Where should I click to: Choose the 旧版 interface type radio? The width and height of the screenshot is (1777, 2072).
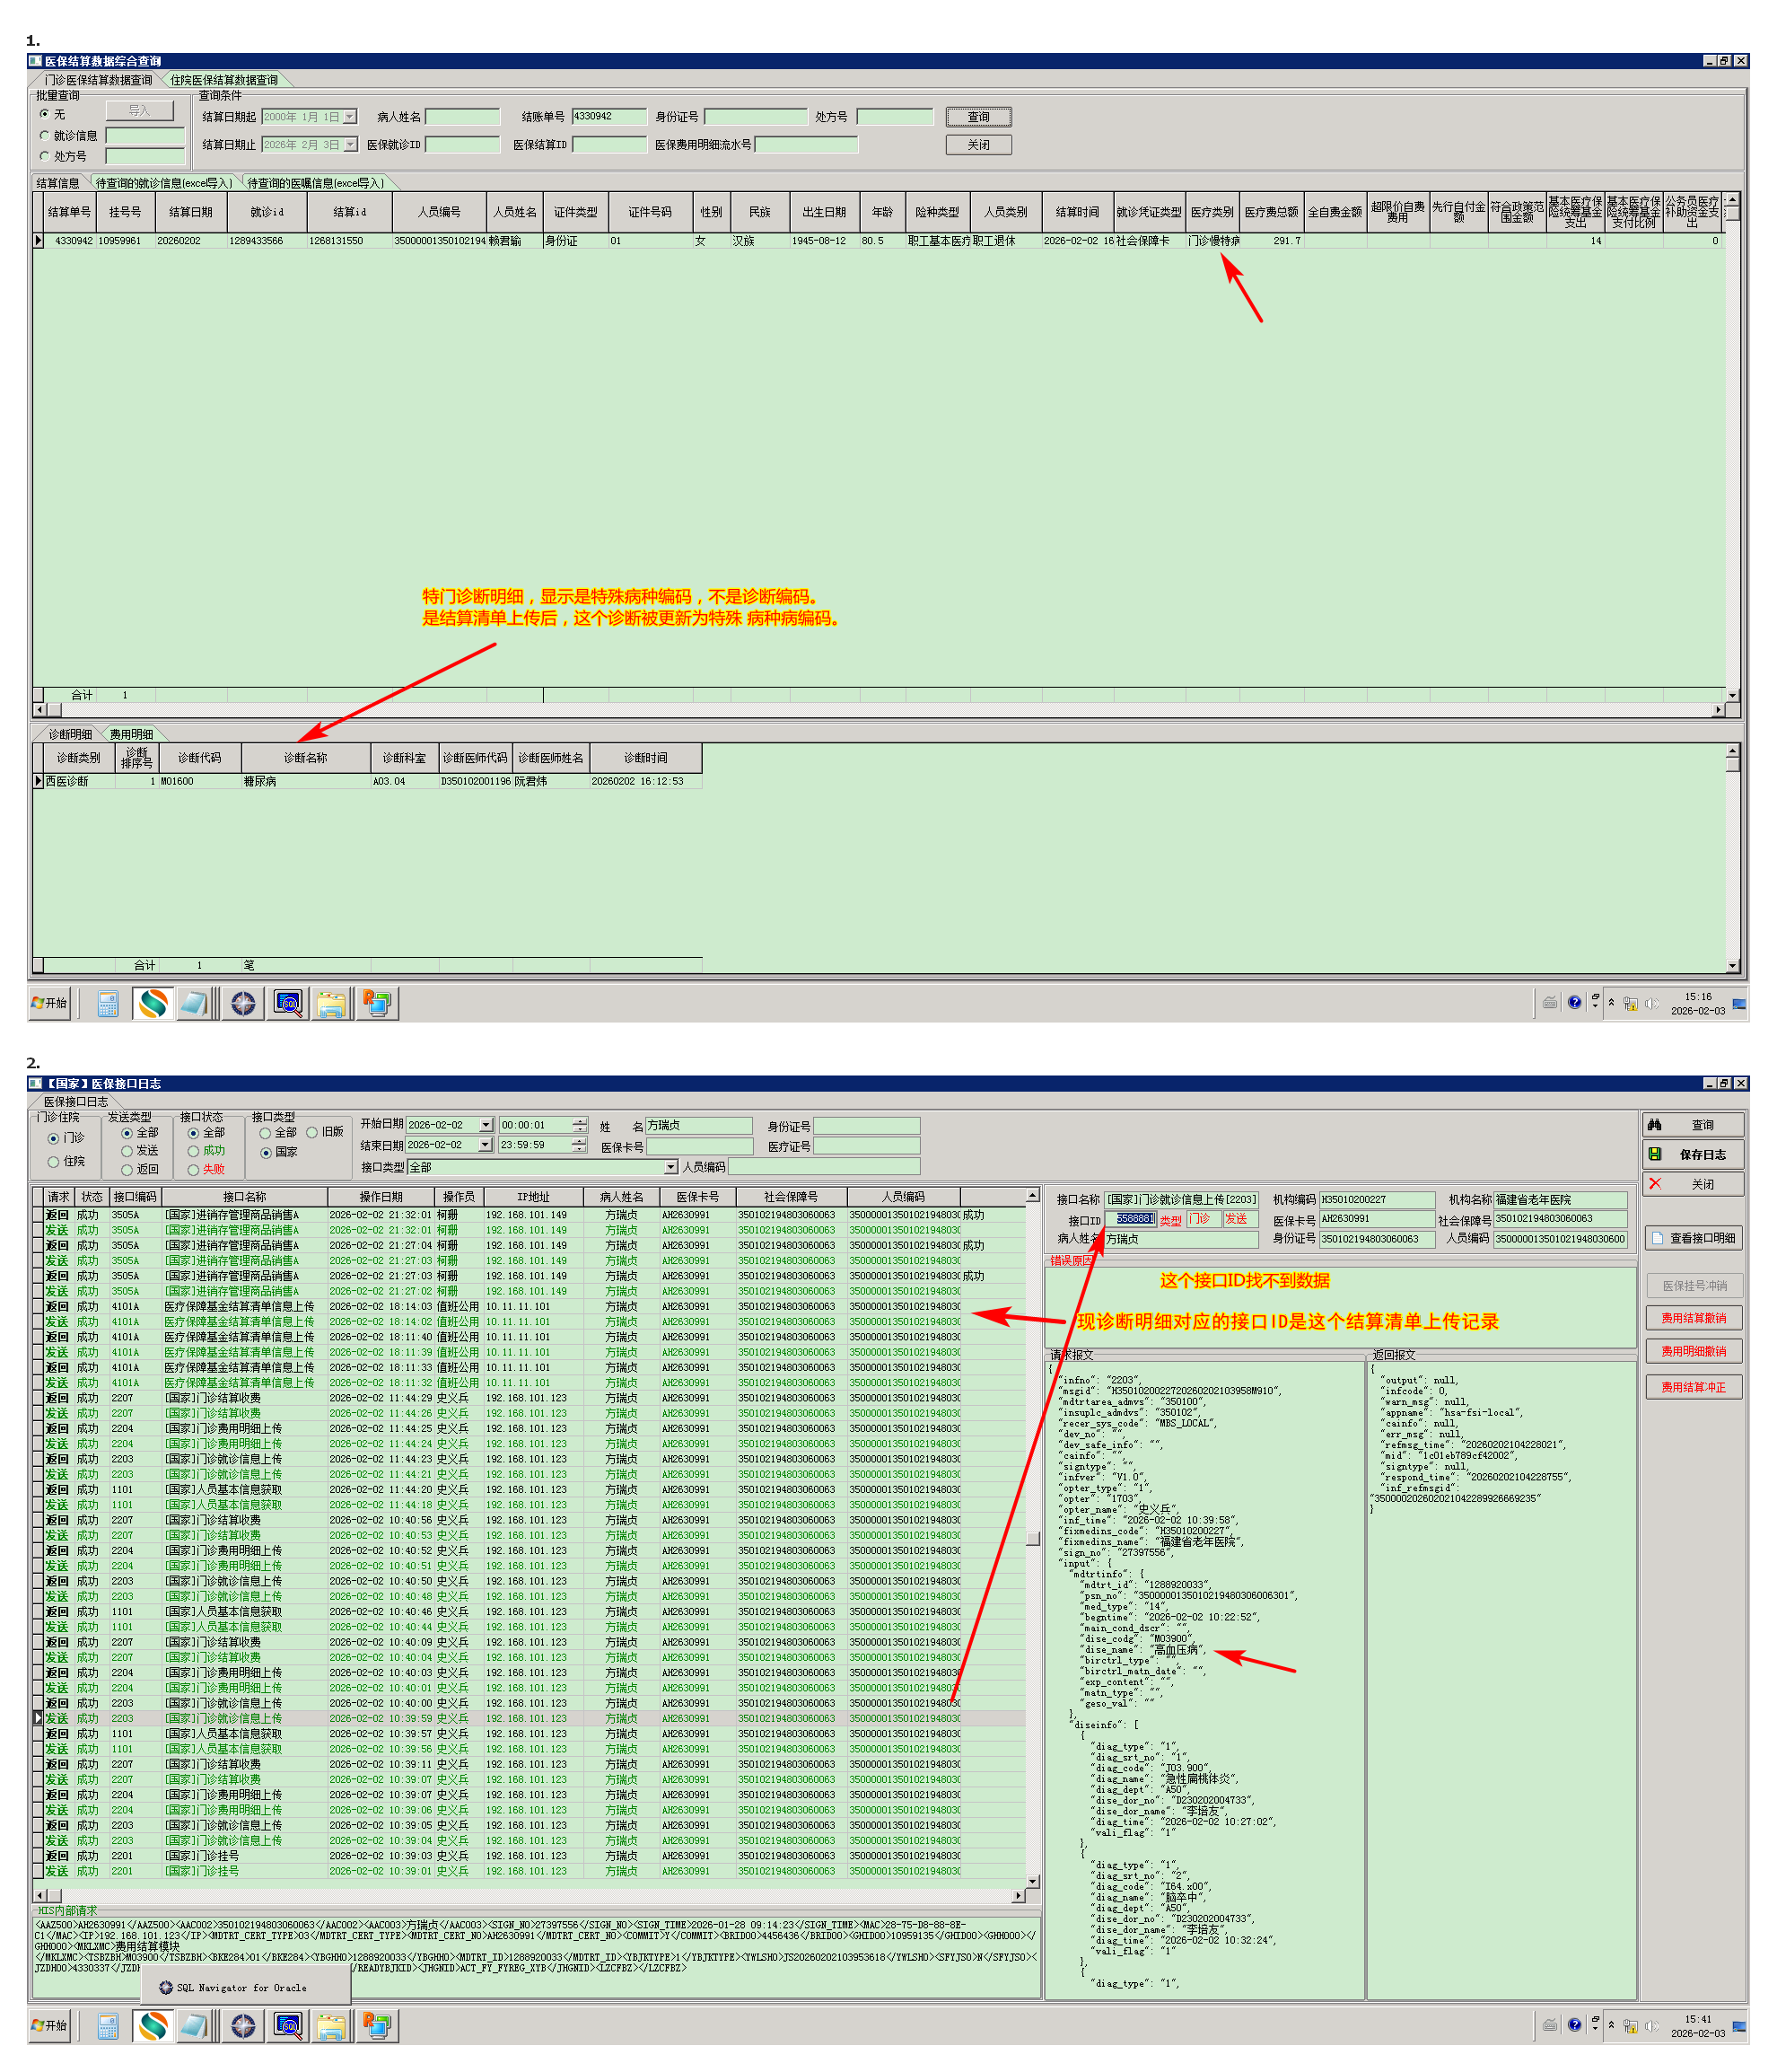(313, 1133)
